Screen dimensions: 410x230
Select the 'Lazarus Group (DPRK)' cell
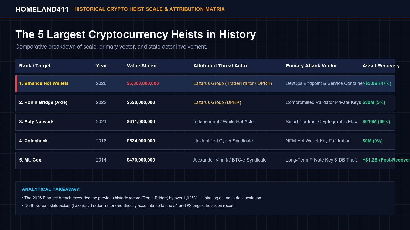tap(217, 102)
